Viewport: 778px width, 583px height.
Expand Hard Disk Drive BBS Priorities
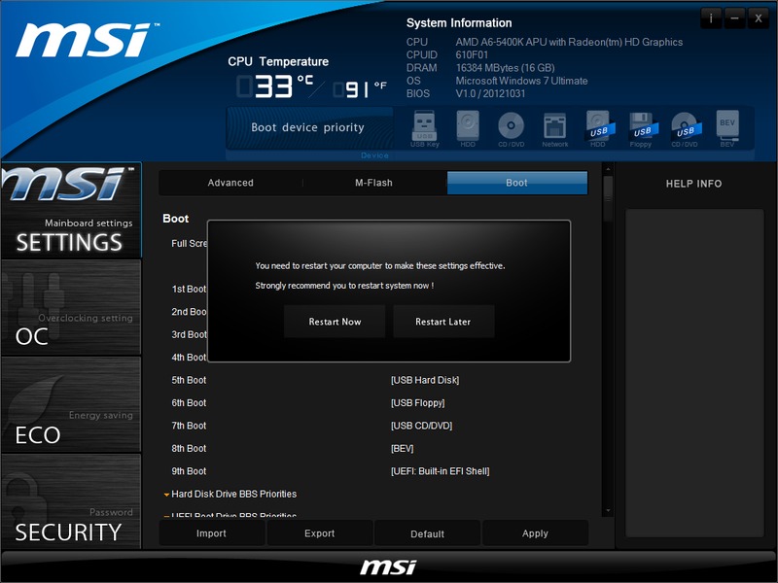click(x=233, y=494)
